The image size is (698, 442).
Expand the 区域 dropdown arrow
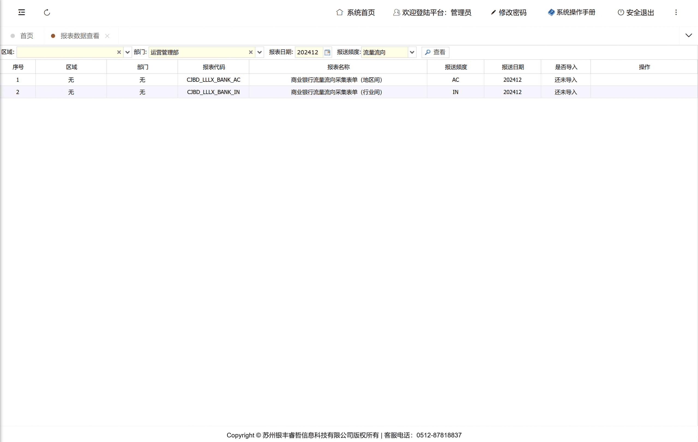pyautogui.click(x=128, y=52)
